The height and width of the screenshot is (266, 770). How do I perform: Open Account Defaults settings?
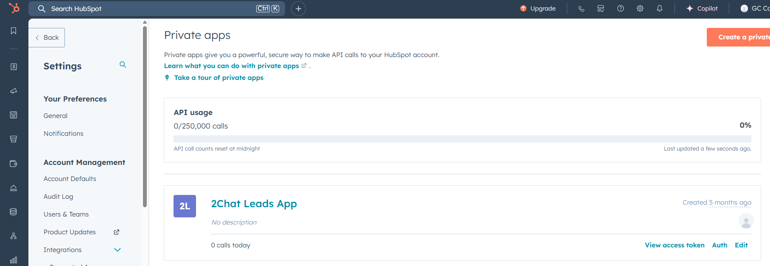point(70,179)
